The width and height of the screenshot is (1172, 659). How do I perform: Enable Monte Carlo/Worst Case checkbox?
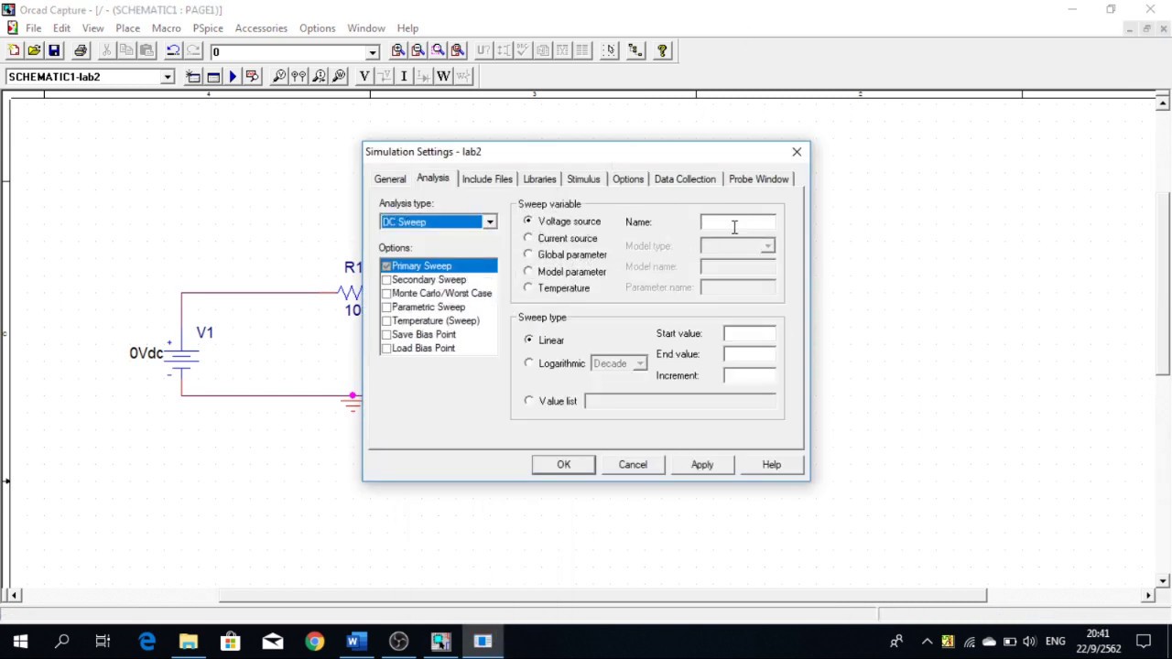coord(386,294)
